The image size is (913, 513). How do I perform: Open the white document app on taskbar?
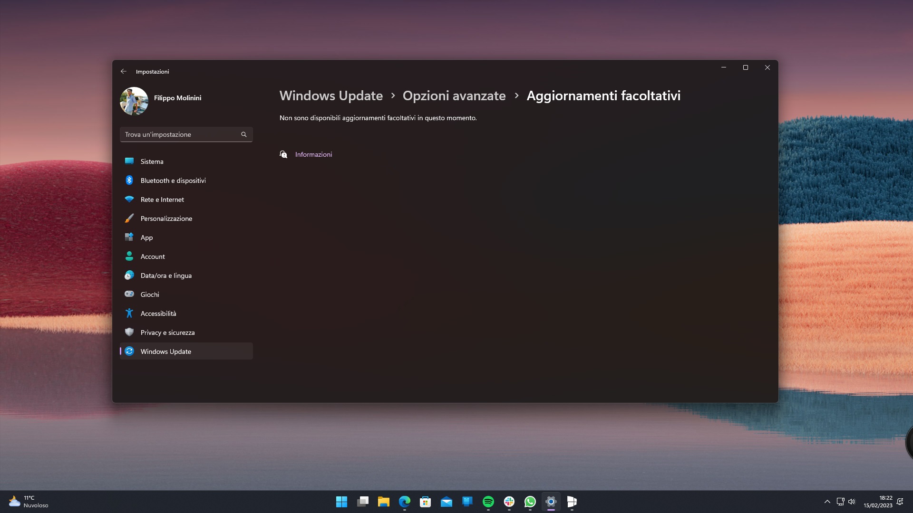(572, 502)
